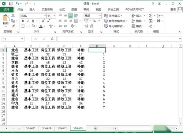Apply the red font color
Viewport: 183px width, 133px height.
tap(41, 26)
